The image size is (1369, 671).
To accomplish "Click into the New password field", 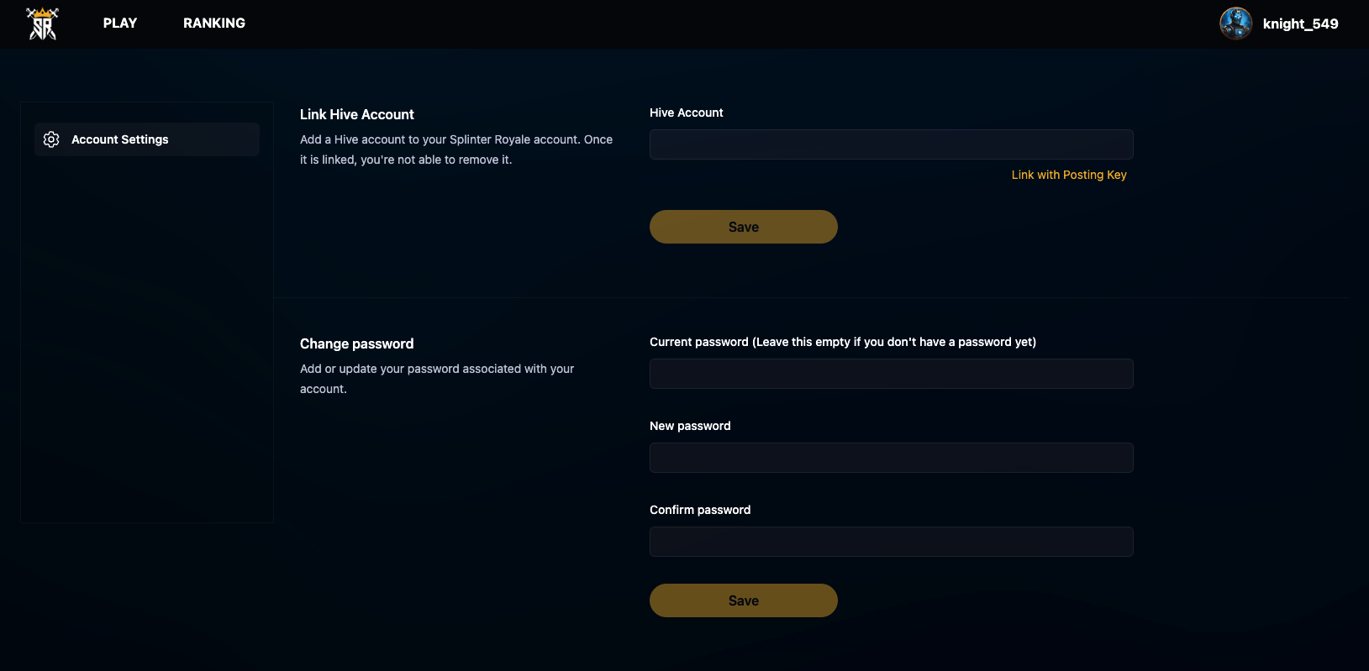I will coord(891,458).
